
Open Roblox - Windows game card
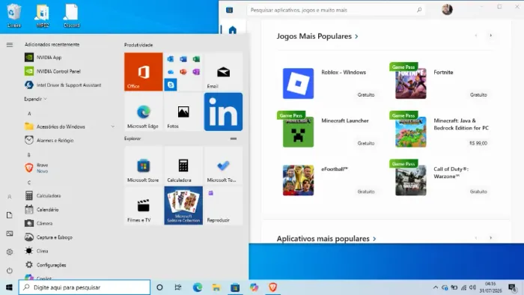pos(329,84)
